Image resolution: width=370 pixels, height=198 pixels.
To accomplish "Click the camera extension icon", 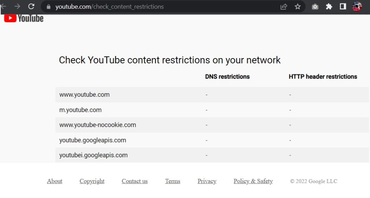I will [315, 6].
